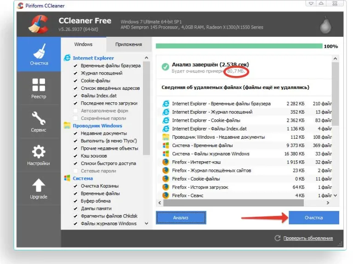Click the refresh icon beside Проверить обновления
353x264 pixels.
click(277, 238)
